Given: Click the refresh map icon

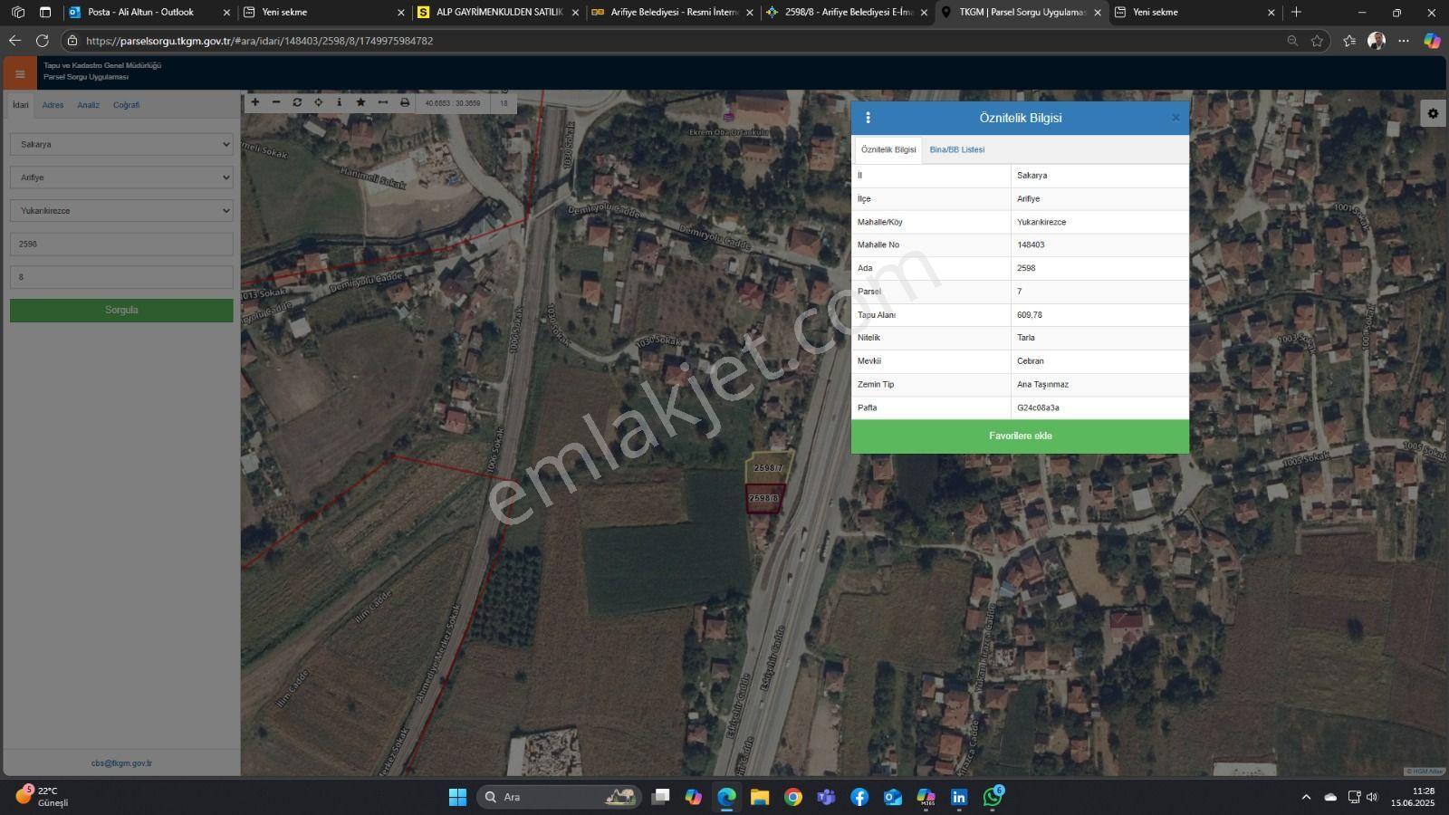Looking at the screenshot, I should click(297, 102).
